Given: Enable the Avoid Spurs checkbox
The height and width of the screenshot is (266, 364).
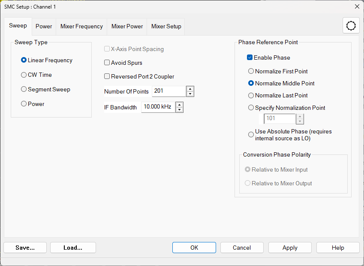Looking at the screenshot, I should [123, 63].
